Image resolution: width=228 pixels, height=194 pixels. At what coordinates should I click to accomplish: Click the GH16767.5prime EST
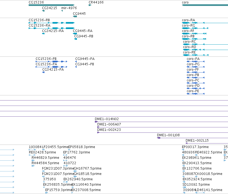coord(75,171)
